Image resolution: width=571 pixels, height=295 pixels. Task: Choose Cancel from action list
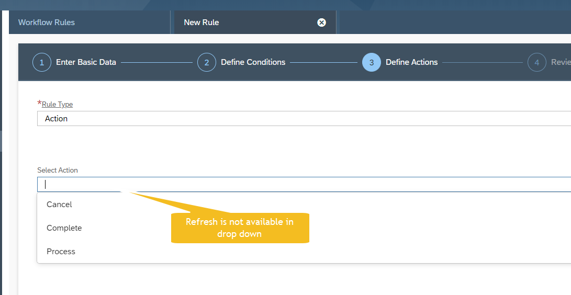(x=59, y=205)
